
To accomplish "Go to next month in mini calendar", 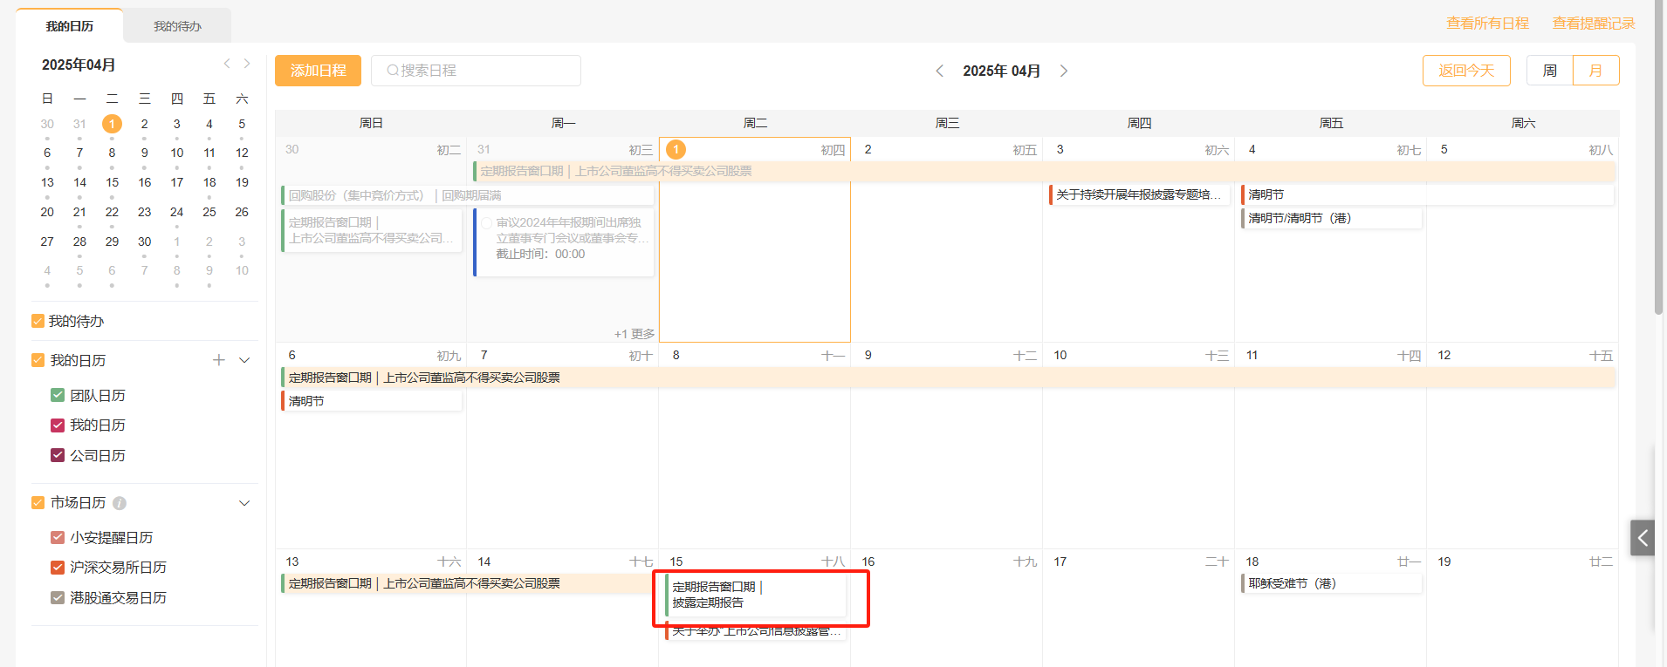I will click(x=247, y=64).
